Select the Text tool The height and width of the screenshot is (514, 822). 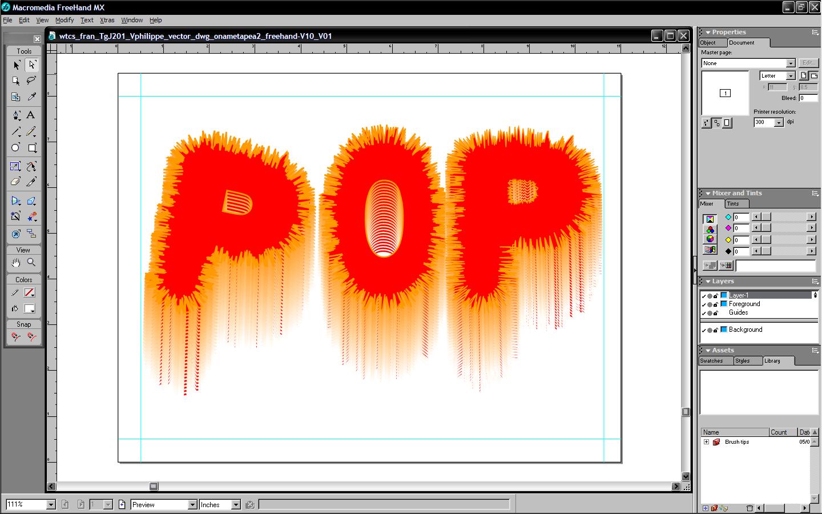click(x=31, y=115)
